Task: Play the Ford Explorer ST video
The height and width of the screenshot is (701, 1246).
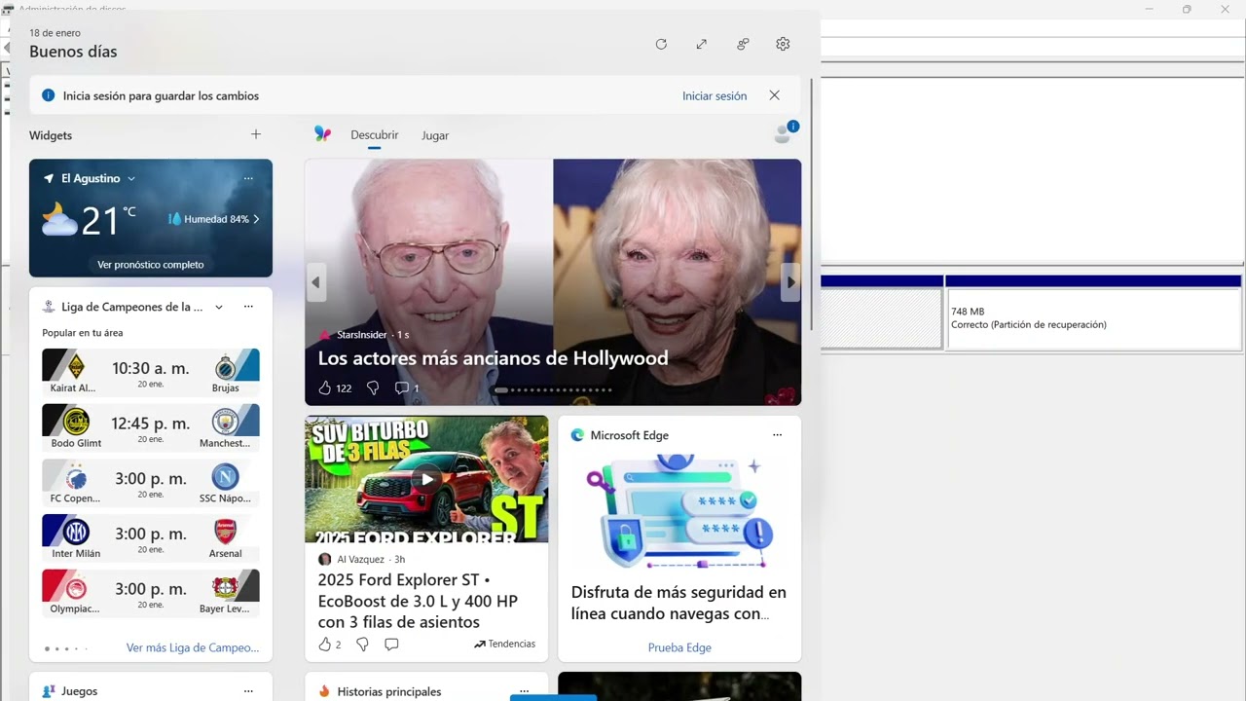Action: pyautogui.click(x=426, y=478)
